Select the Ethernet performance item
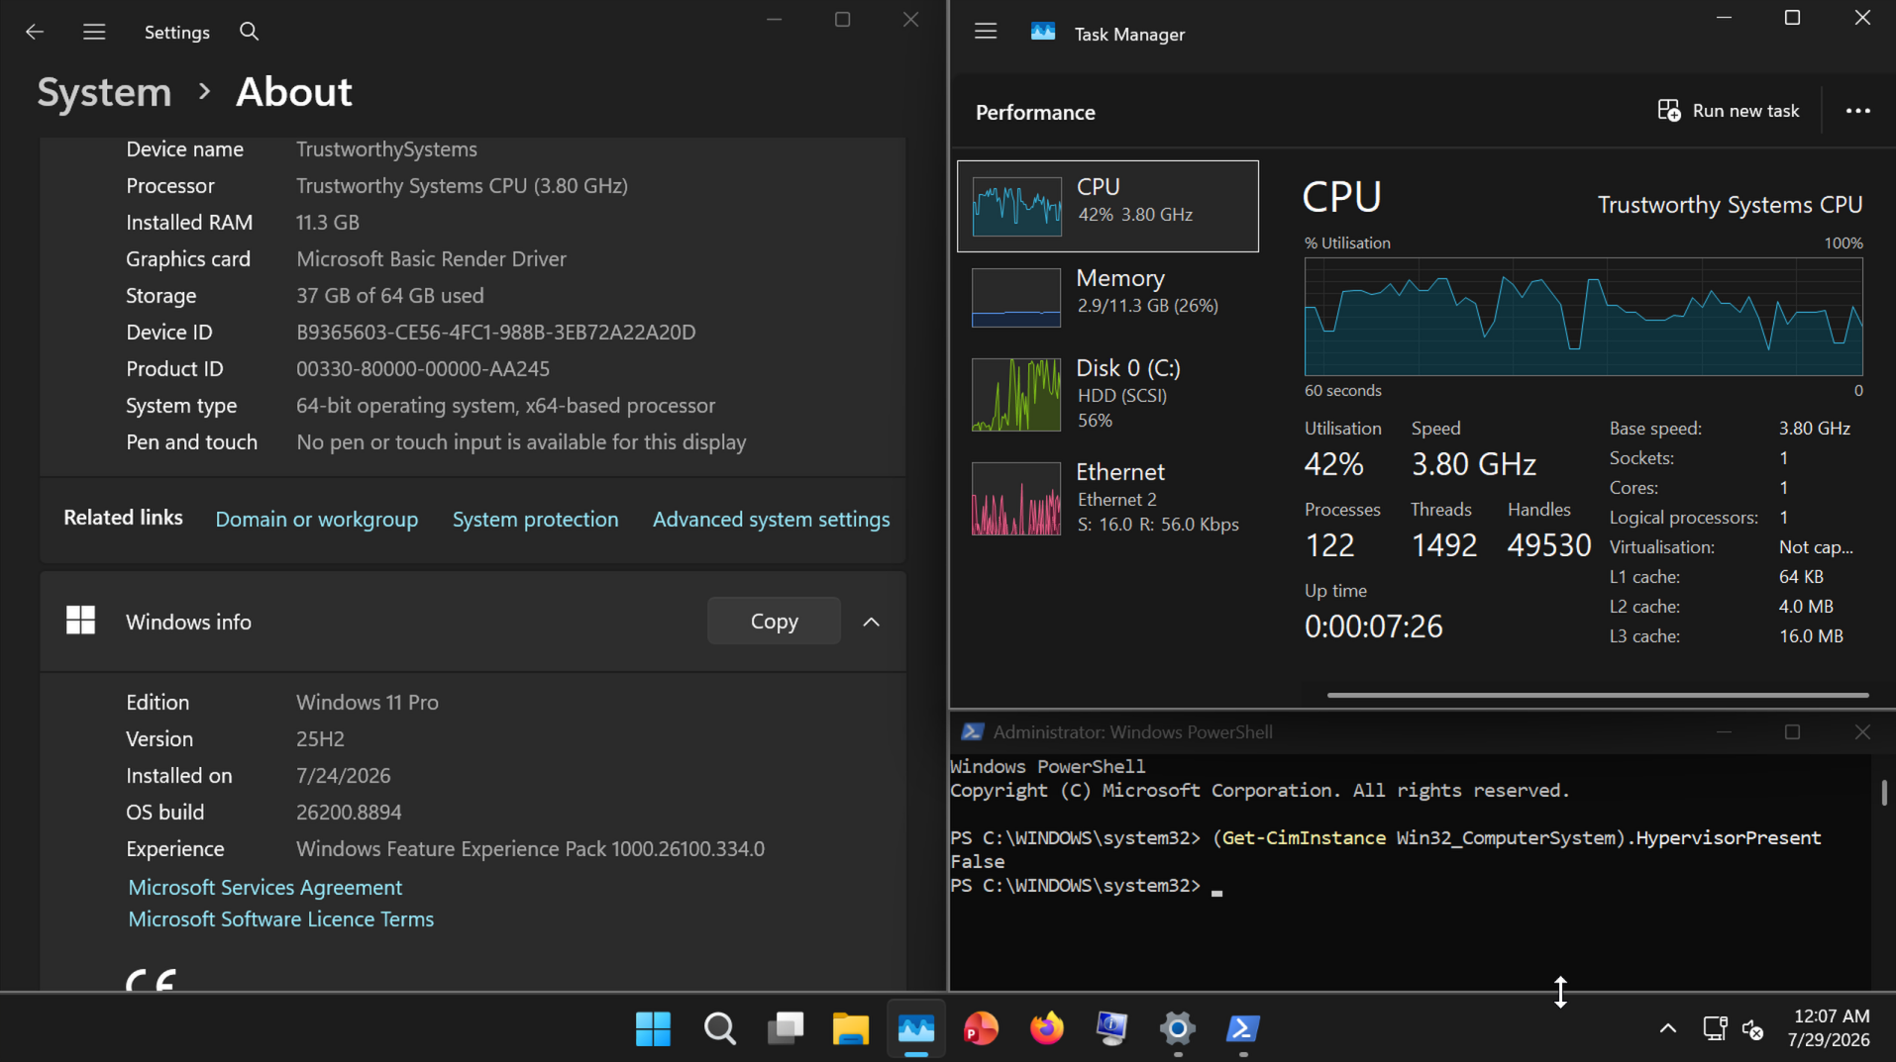 [1107, 498]
